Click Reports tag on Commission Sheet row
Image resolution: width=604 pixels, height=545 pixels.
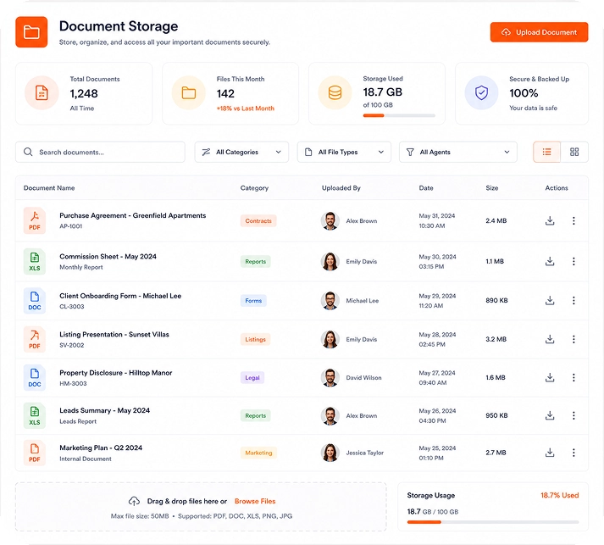(255, 262)
